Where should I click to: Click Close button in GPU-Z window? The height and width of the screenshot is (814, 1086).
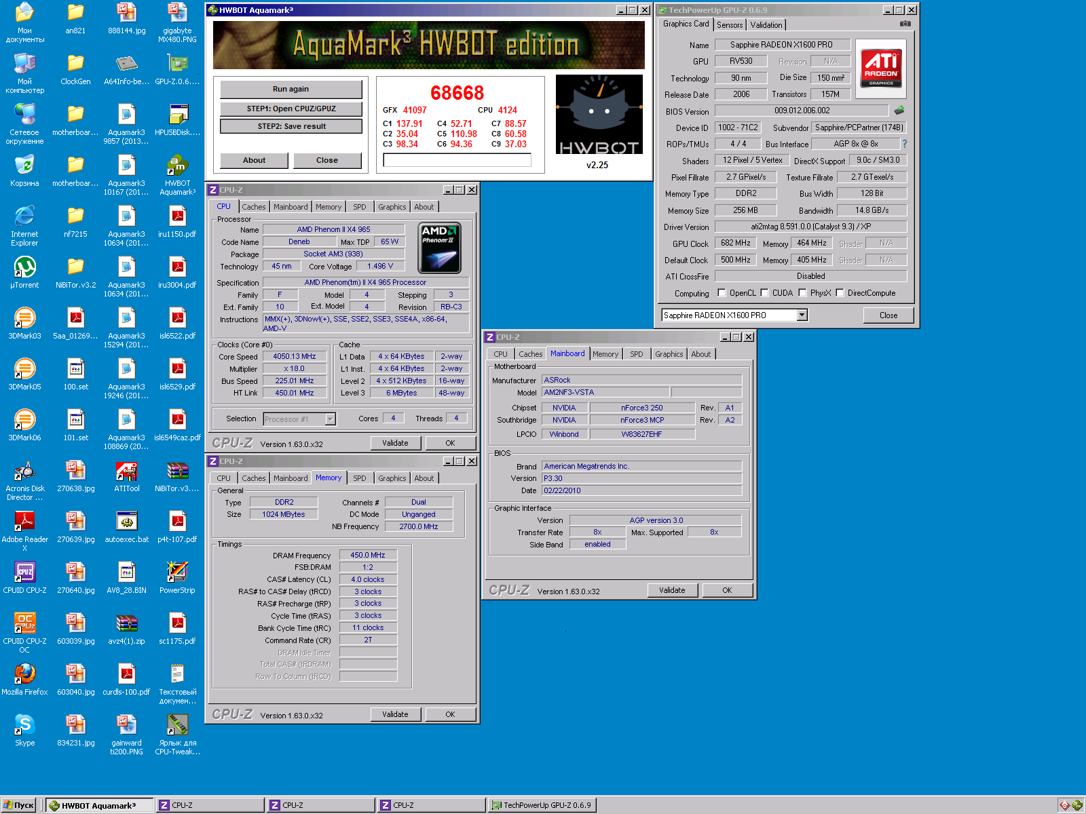888,315
